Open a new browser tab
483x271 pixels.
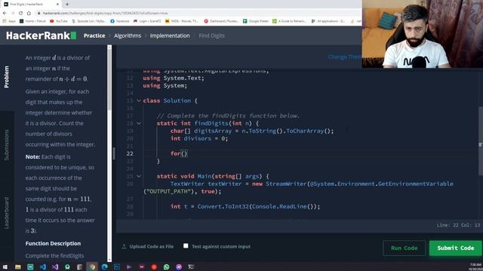[x=67, y=5]
